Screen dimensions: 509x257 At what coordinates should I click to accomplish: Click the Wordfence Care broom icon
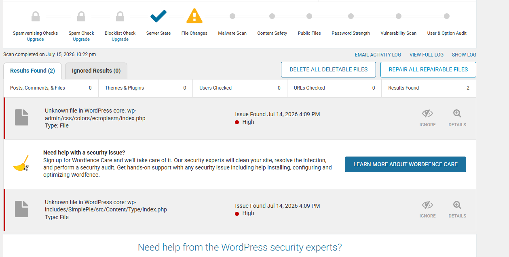coord(21,163)
